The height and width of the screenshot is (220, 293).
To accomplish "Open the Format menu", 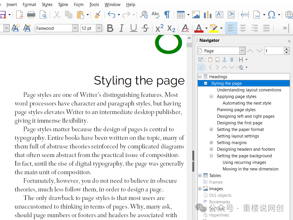I will click(x=29, y=5).
